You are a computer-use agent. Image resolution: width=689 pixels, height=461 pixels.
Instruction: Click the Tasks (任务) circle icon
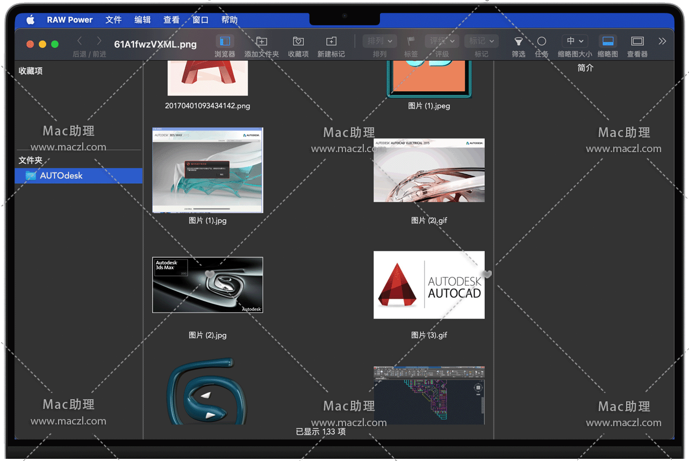coord(542,41)
